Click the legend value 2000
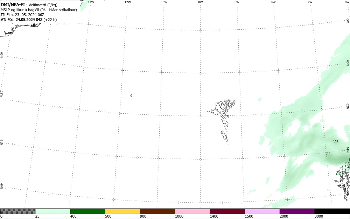350x219 pixels. tap(284, 216)
